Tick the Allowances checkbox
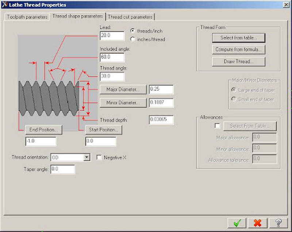This screenshot has height=232, width=292. (218, 126)
